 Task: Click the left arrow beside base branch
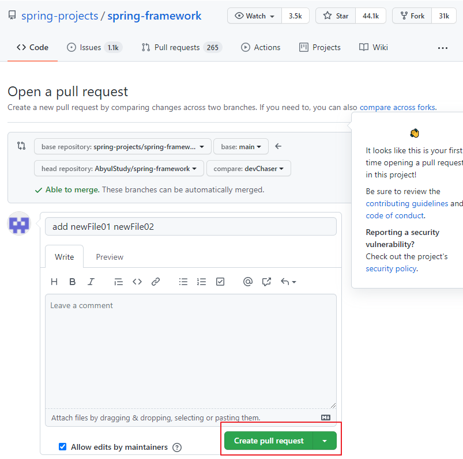(x=278, y=146)
